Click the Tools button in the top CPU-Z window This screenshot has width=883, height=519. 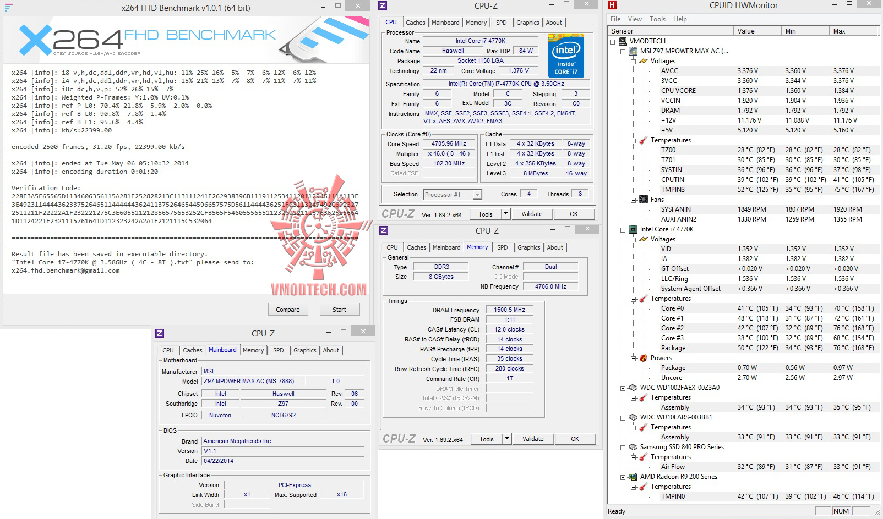coord(486,214)
